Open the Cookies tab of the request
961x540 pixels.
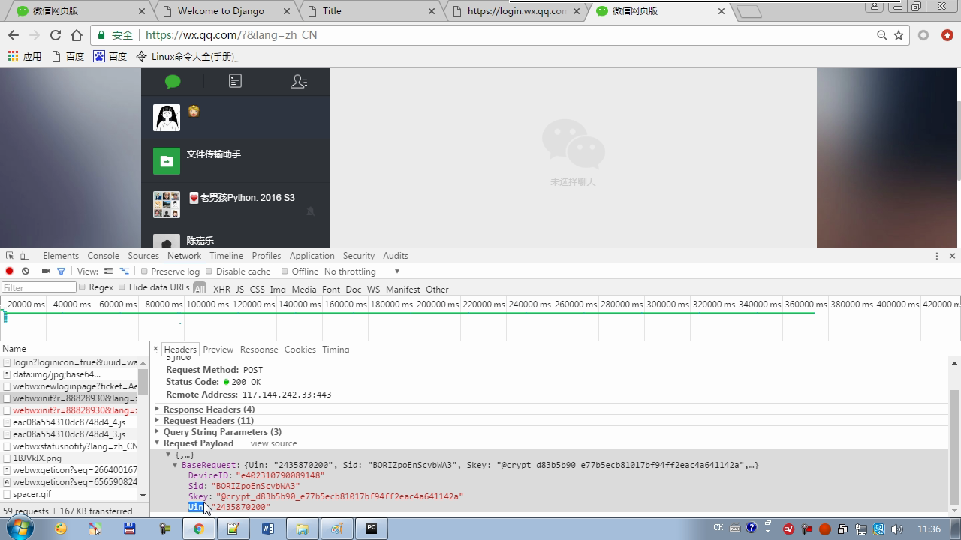pos(300,349)
